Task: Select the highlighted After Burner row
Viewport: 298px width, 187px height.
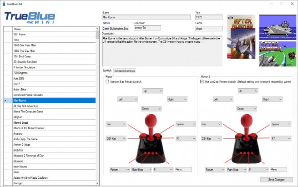Action: (54, 101)
